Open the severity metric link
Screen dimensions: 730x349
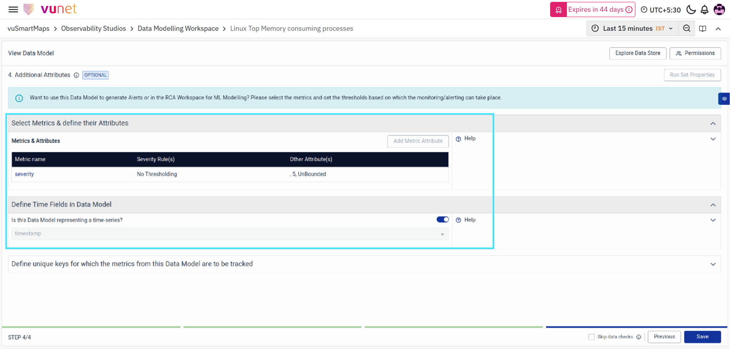[24, 174]
